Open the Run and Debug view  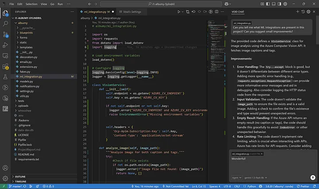click(x=6, y=44)
